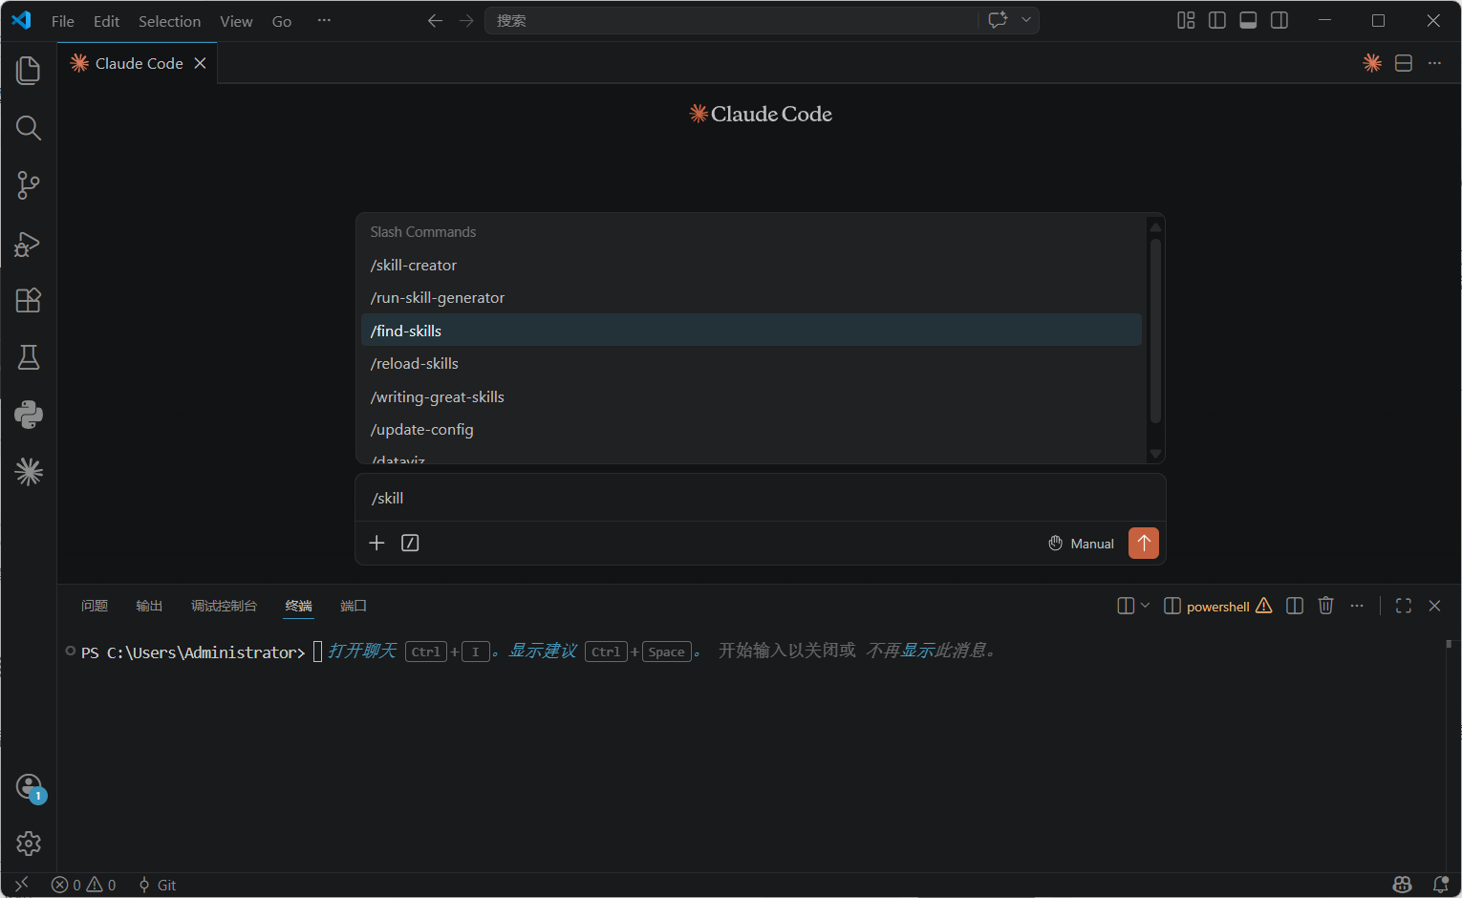1462x898 pixels.
Task: Open the chat icon beside search bar
Action: 998,20
